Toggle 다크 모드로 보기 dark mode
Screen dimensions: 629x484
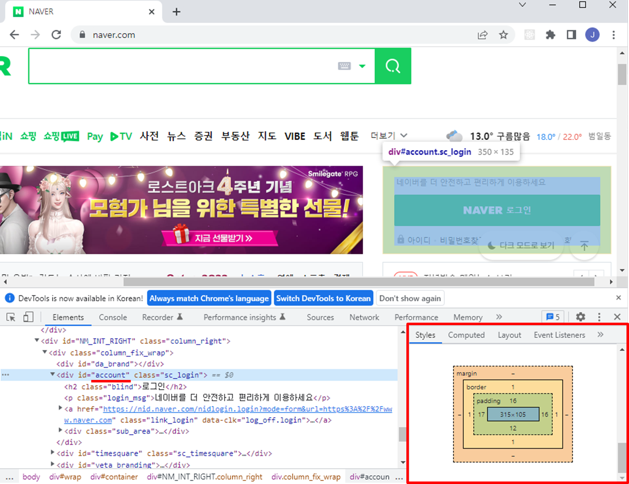(x=521, y=245)
